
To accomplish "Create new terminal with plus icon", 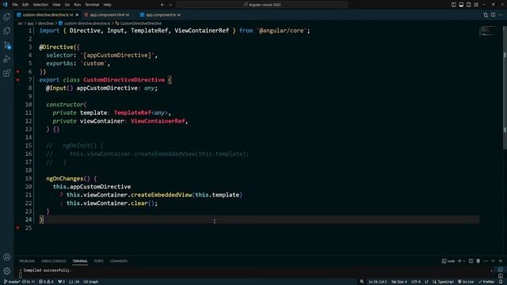I will pos(459,261).
